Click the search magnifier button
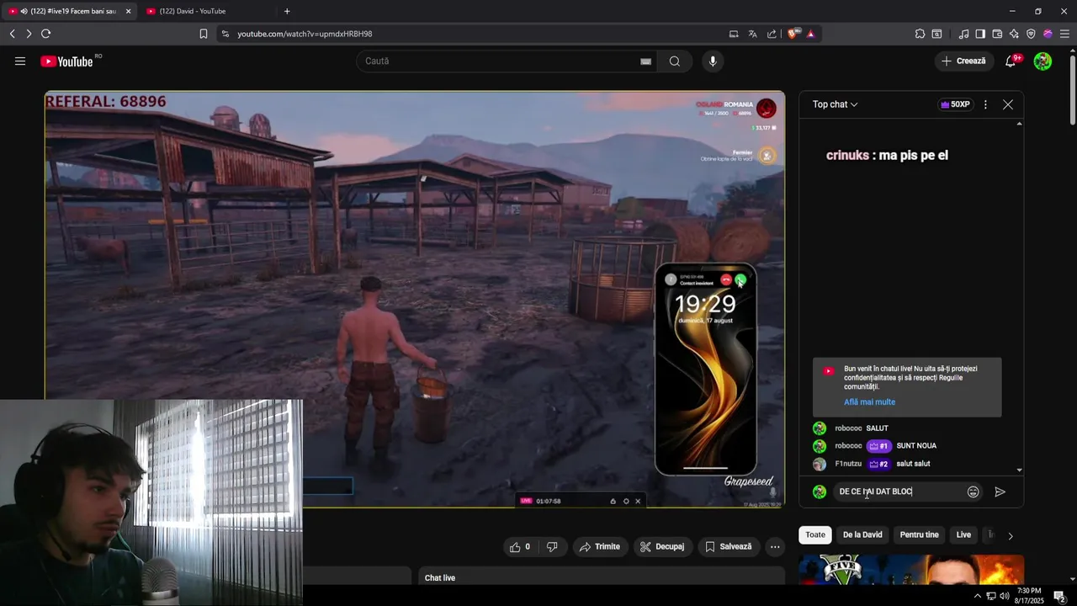The width and height of the screenshot is (1077, 606). point(675,61)
